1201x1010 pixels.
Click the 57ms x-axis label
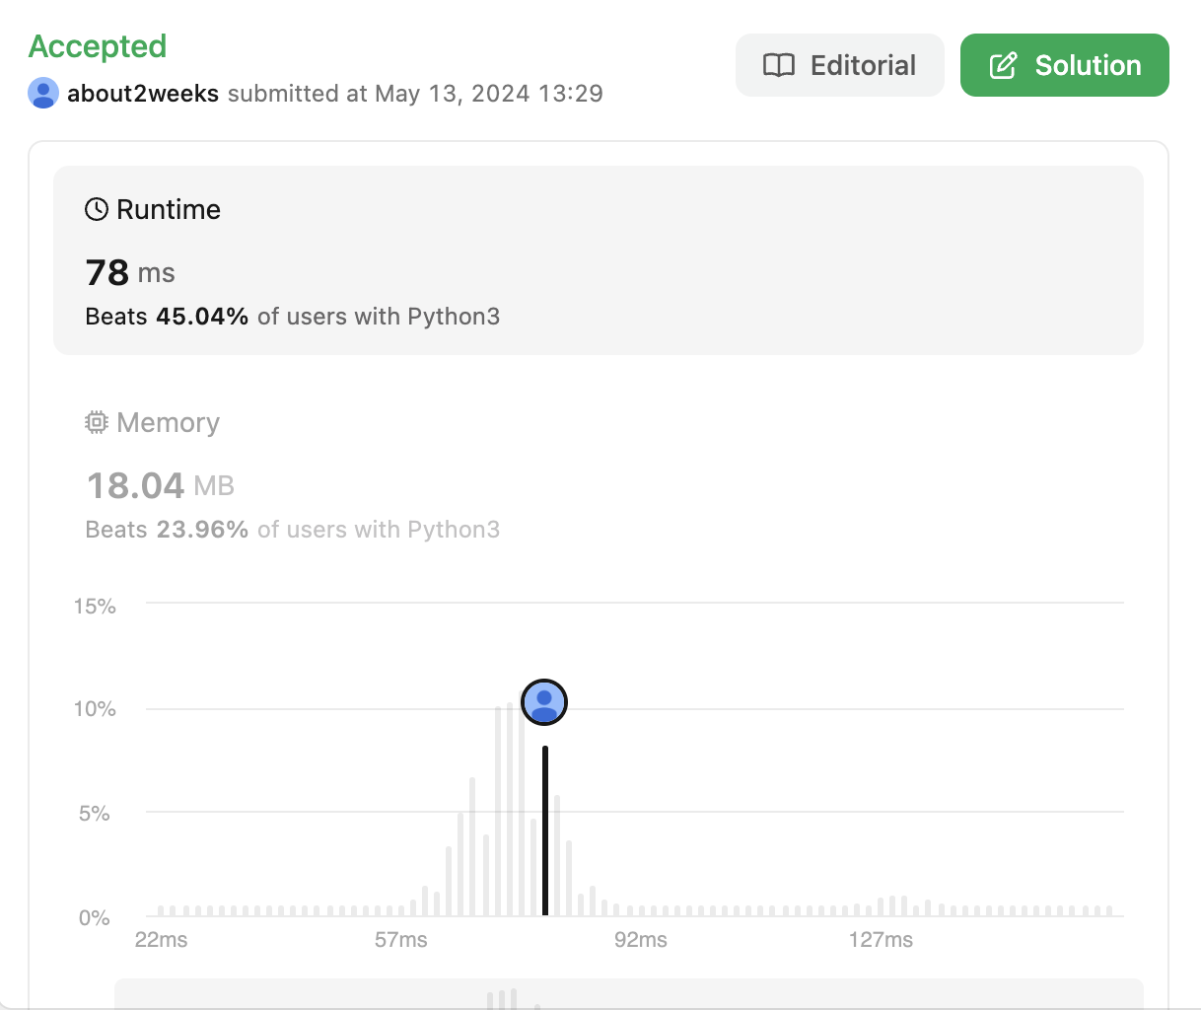[x=401, y=940]
